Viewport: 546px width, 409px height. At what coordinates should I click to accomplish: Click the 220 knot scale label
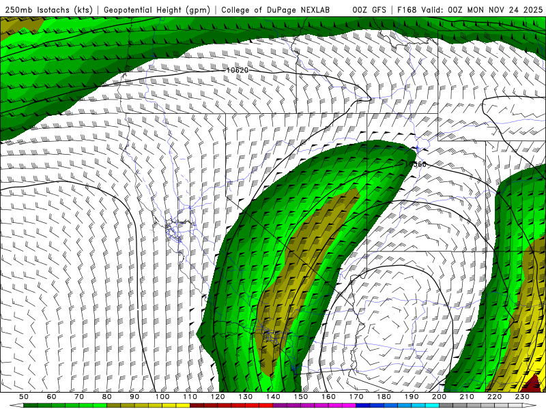click(x=495, y=397)
